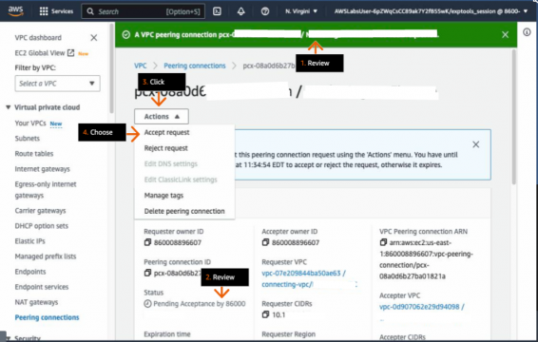Viewport: 538px width, 342px height.
Task: Open EC2 Global View external link icon
Action: point(70,53)
